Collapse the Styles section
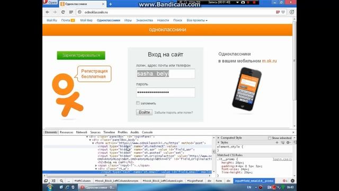Viewport: 339px width, 191px height. click(x=218, y=143)
